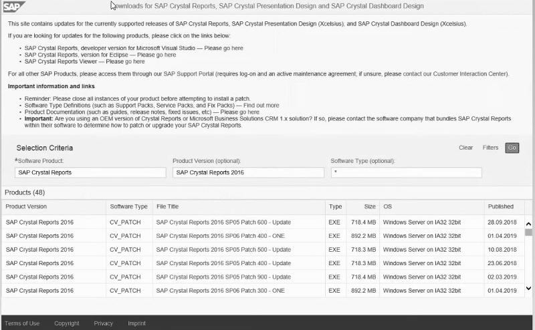Sort by Type column header
Screen dimensions: 535x330
335,206
